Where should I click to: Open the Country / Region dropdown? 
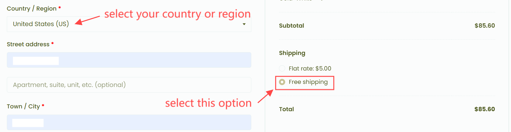point(129,24)
